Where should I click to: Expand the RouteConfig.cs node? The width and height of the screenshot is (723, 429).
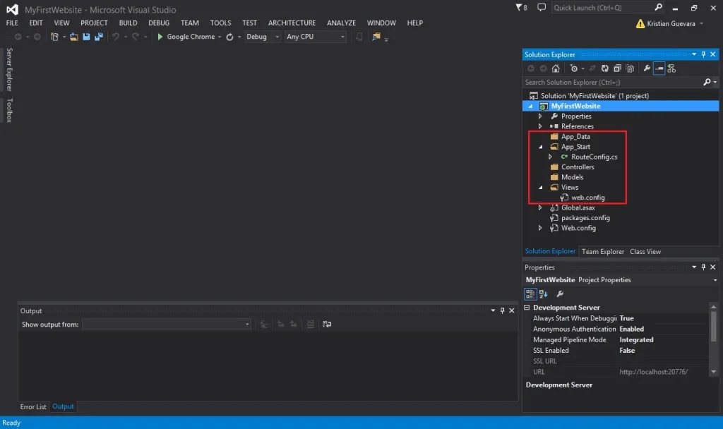[x=550, y=157]
